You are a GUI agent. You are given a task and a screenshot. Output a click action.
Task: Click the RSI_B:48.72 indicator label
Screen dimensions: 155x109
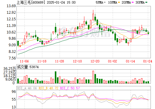[x=48, y=88]
